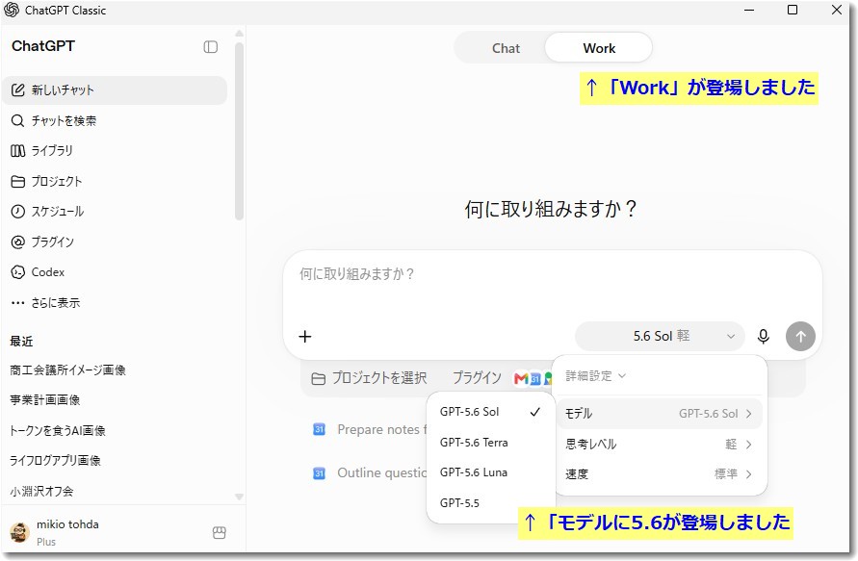This screenshot has height=561, width=858.
Task: Open recent chat ライフログアプリ画像
Action: tap(55, 461)
